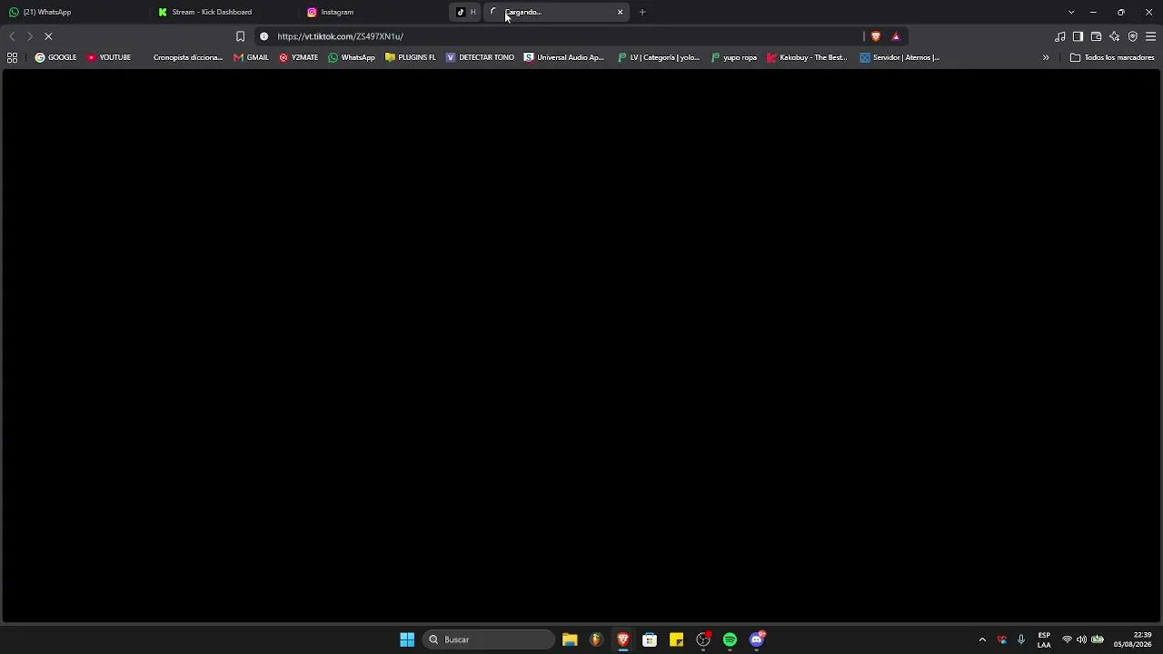
Task: Bookmark this page icon
Action: click(240, 36)
